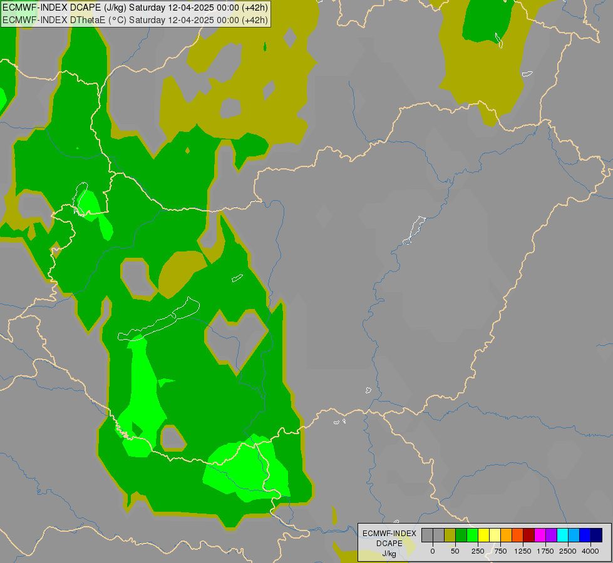Click the '1750' legend scale label
613x563 pixels.
coord(545,551)
